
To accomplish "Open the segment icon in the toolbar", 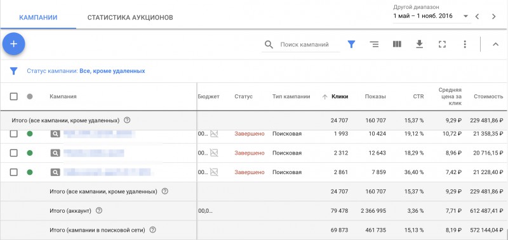I will coord(374,44).
